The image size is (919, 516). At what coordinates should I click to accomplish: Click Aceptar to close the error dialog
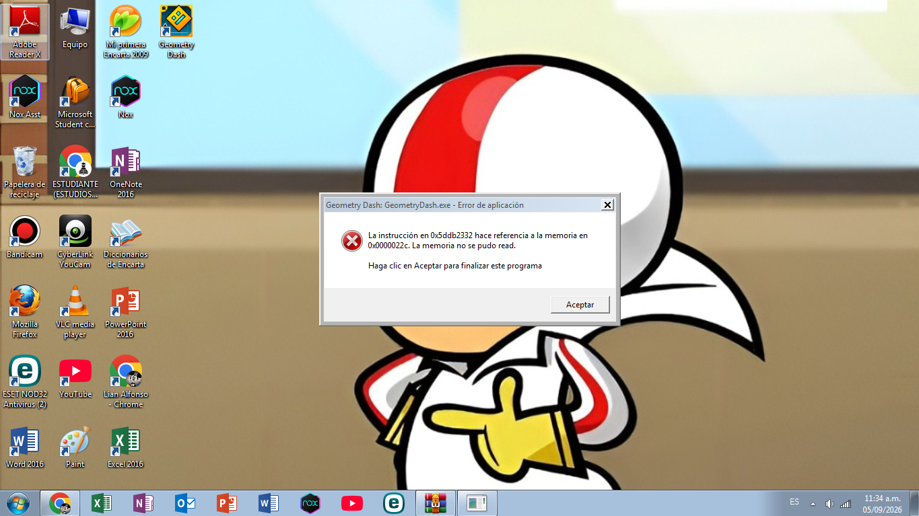580,305
